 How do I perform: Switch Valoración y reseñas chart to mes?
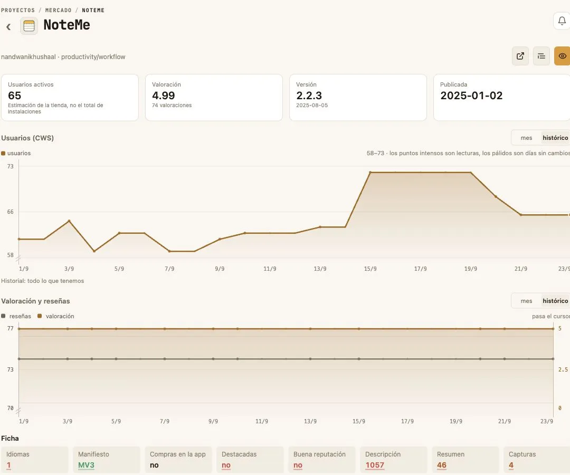tap(526, 300)
